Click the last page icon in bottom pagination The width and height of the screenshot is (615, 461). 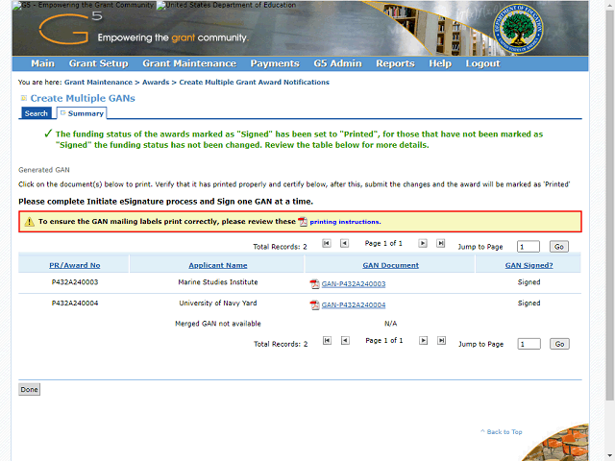point(441,341)
